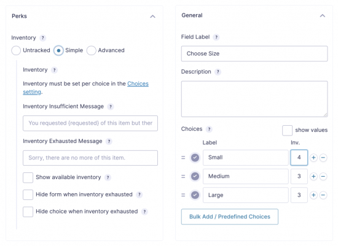Viewport: 338px width, 246px height.
Task: Enable Show available inventory checkbox
Action: point(28,177)
